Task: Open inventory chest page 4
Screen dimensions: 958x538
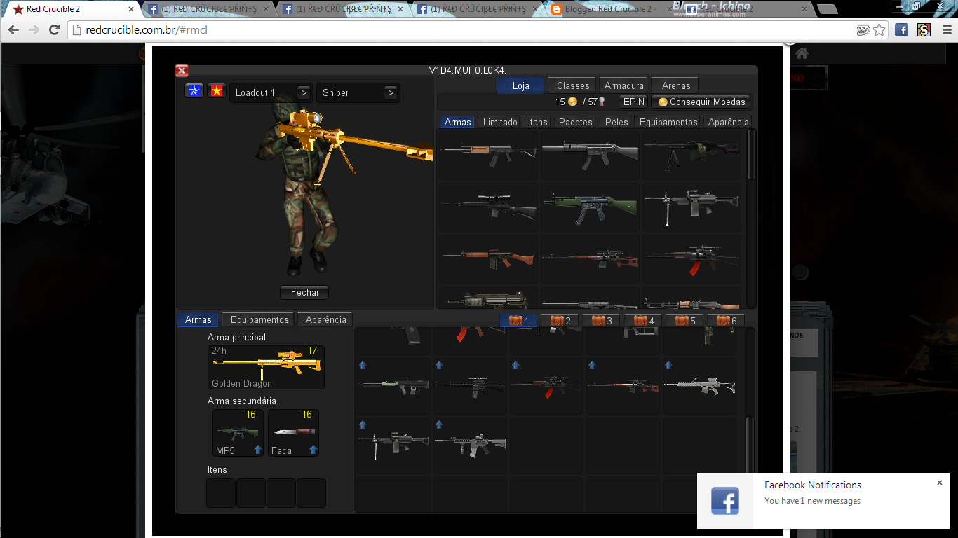Action: (643, 321)
